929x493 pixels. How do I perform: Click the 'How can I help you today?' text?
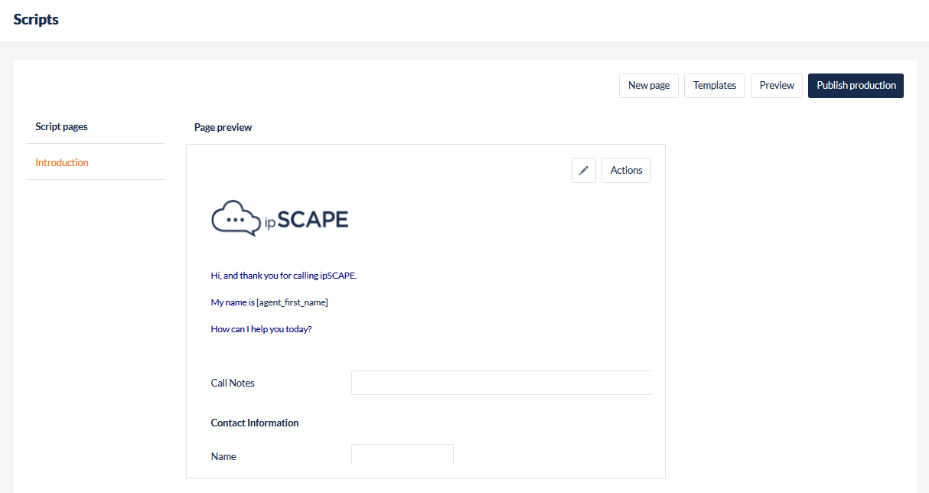[x=261, y=329]
